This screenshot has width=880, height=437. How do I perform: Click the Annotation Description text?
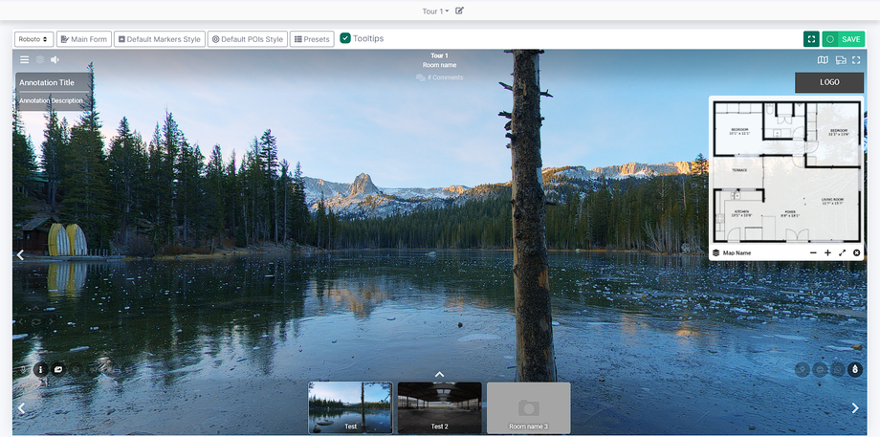tap(51, 101)
